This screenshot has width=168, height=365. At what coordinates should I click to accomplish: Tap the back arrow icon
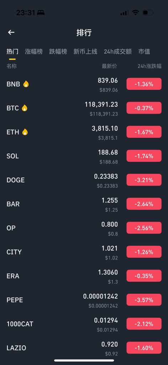click(11, 32)
